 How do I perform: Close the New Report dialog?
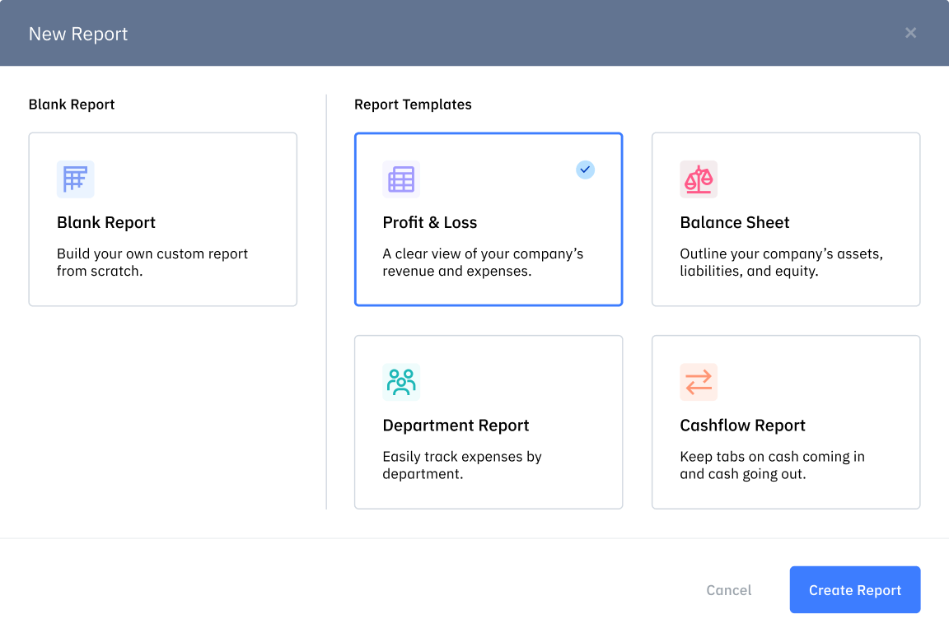(910, 33)
